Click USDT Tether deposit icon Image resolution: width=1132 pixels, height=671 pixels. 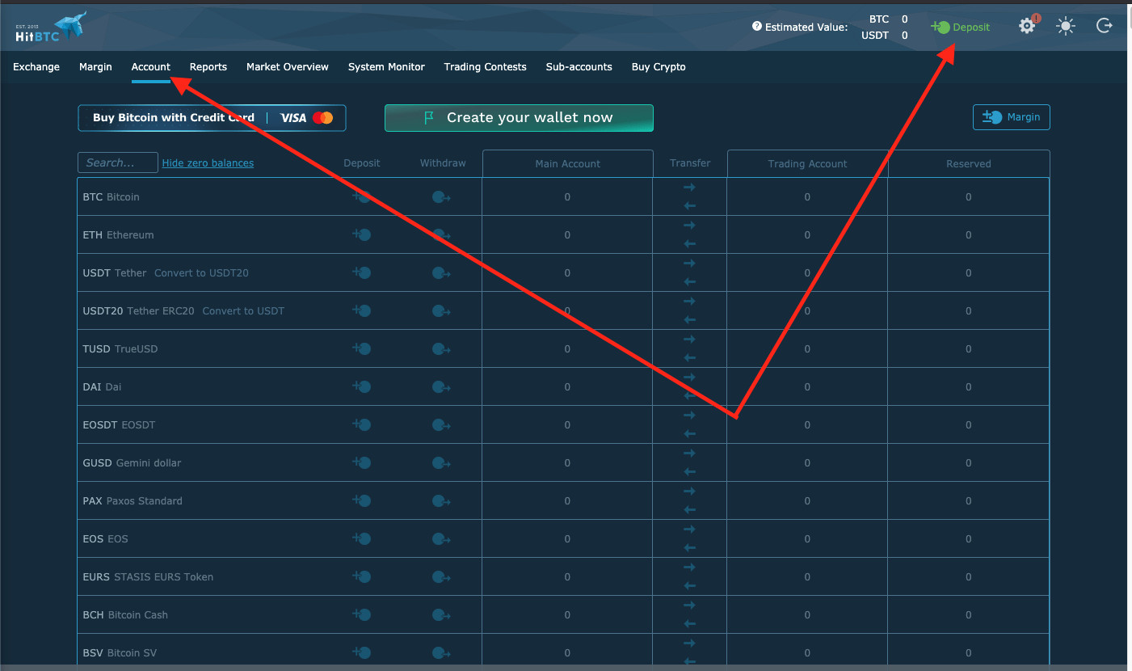[361, 272]
